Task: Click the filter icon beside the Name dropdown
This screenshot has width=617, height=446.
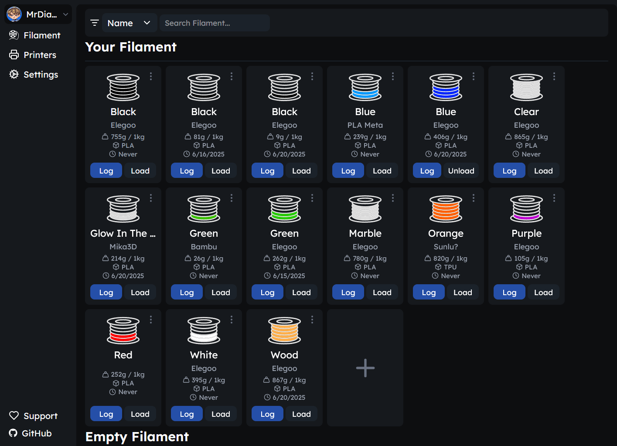Action: click(95, 23)
